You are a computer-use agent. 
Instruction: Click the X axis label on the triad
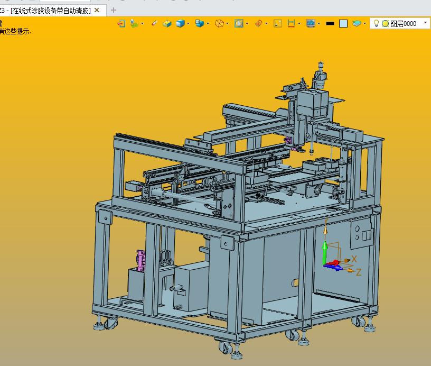tap(354, 259)
